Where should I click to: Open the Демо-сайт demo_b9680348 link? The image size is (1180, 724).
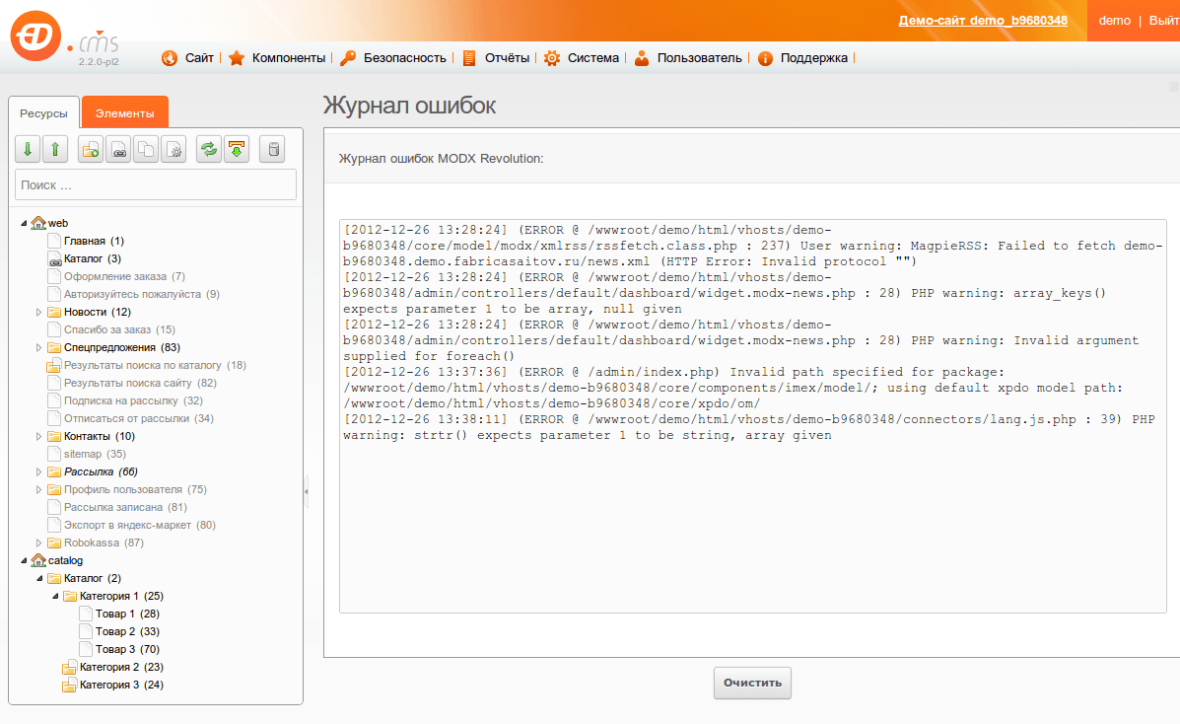point(983,21)
